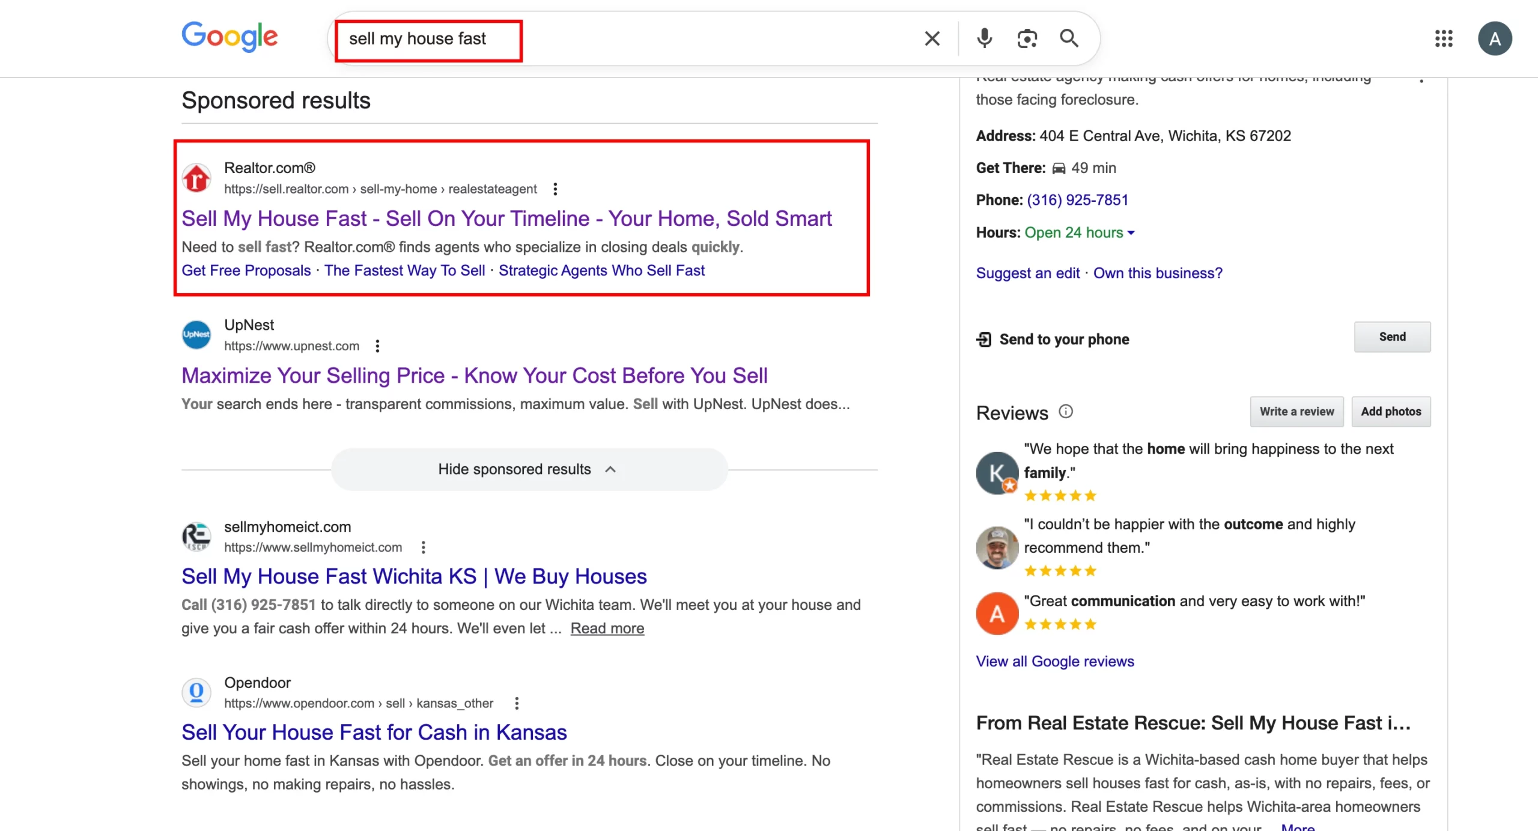This screenshot has height=831, width=1538.
Task: Open Maximize Your Selling Price UpNest ad
Action: [x=475, y=376]
